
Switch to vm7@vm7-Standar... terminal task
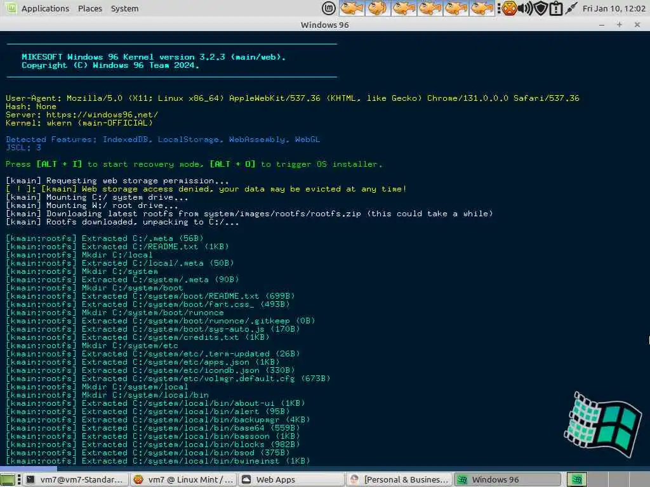[x=76, y=479]
